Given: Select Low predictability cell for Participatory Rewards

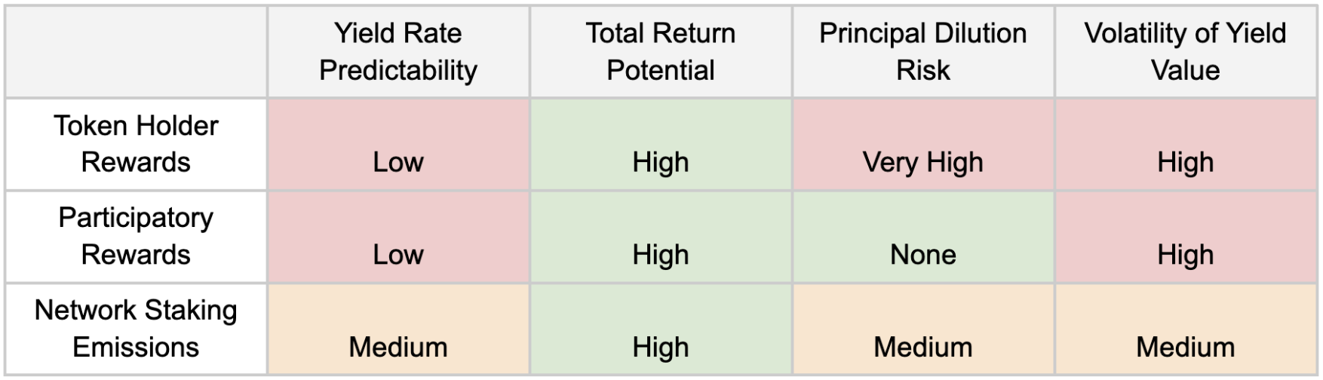Looking at the screenshot, I should (398, 237).
